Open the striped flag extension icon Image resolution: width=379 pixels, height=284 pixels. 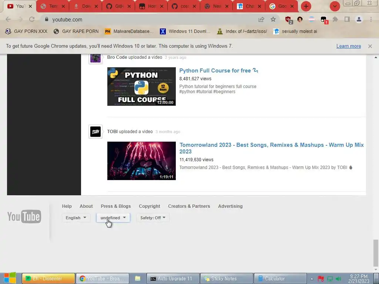[312, 20]
